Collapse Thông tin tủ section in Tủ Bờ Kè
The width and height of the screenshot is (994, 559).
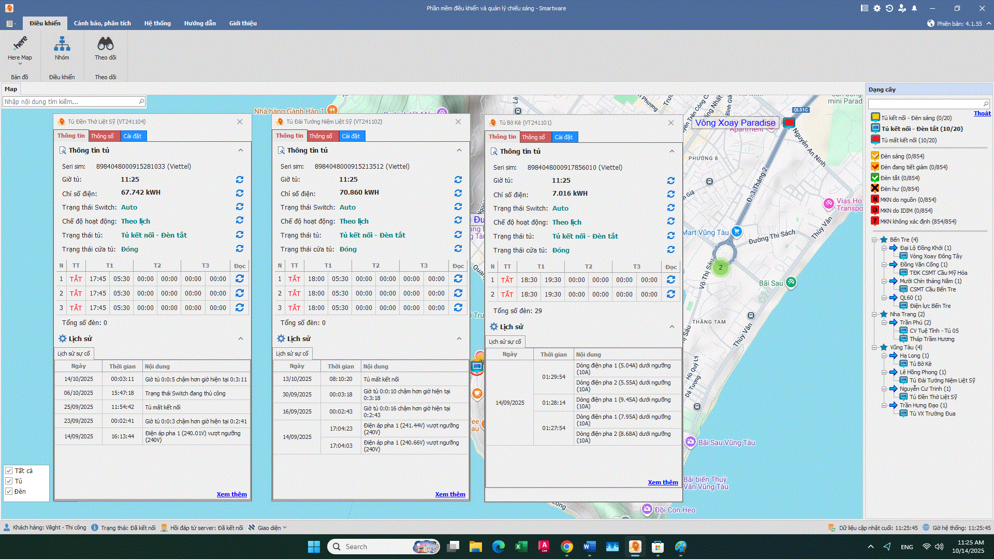672,151
